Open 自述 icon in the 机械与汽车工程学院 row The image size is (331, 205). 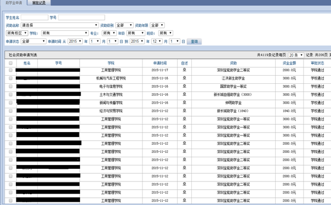click(x=184, y=78)
